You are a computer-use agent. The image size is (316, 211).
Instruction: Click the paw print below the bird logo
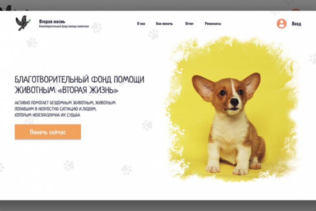(x=32, y=42)
